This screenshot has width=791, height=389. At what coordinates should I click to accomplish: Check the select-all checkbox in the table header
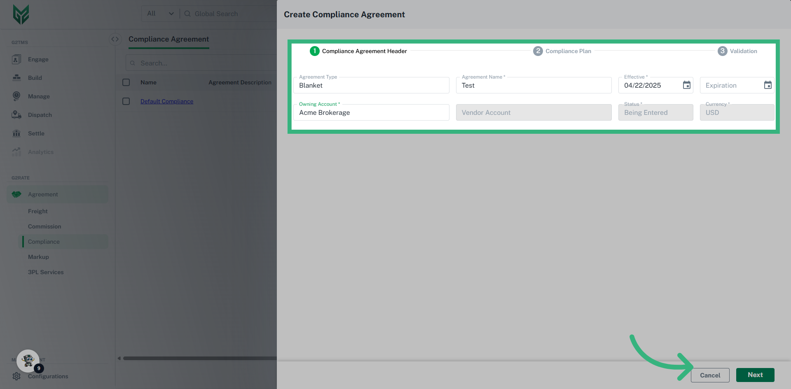[126, 82]
